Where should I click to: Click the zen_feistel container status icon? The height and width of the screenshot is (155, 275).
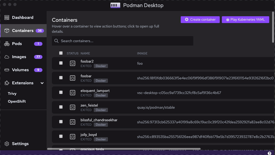point(72,107)
